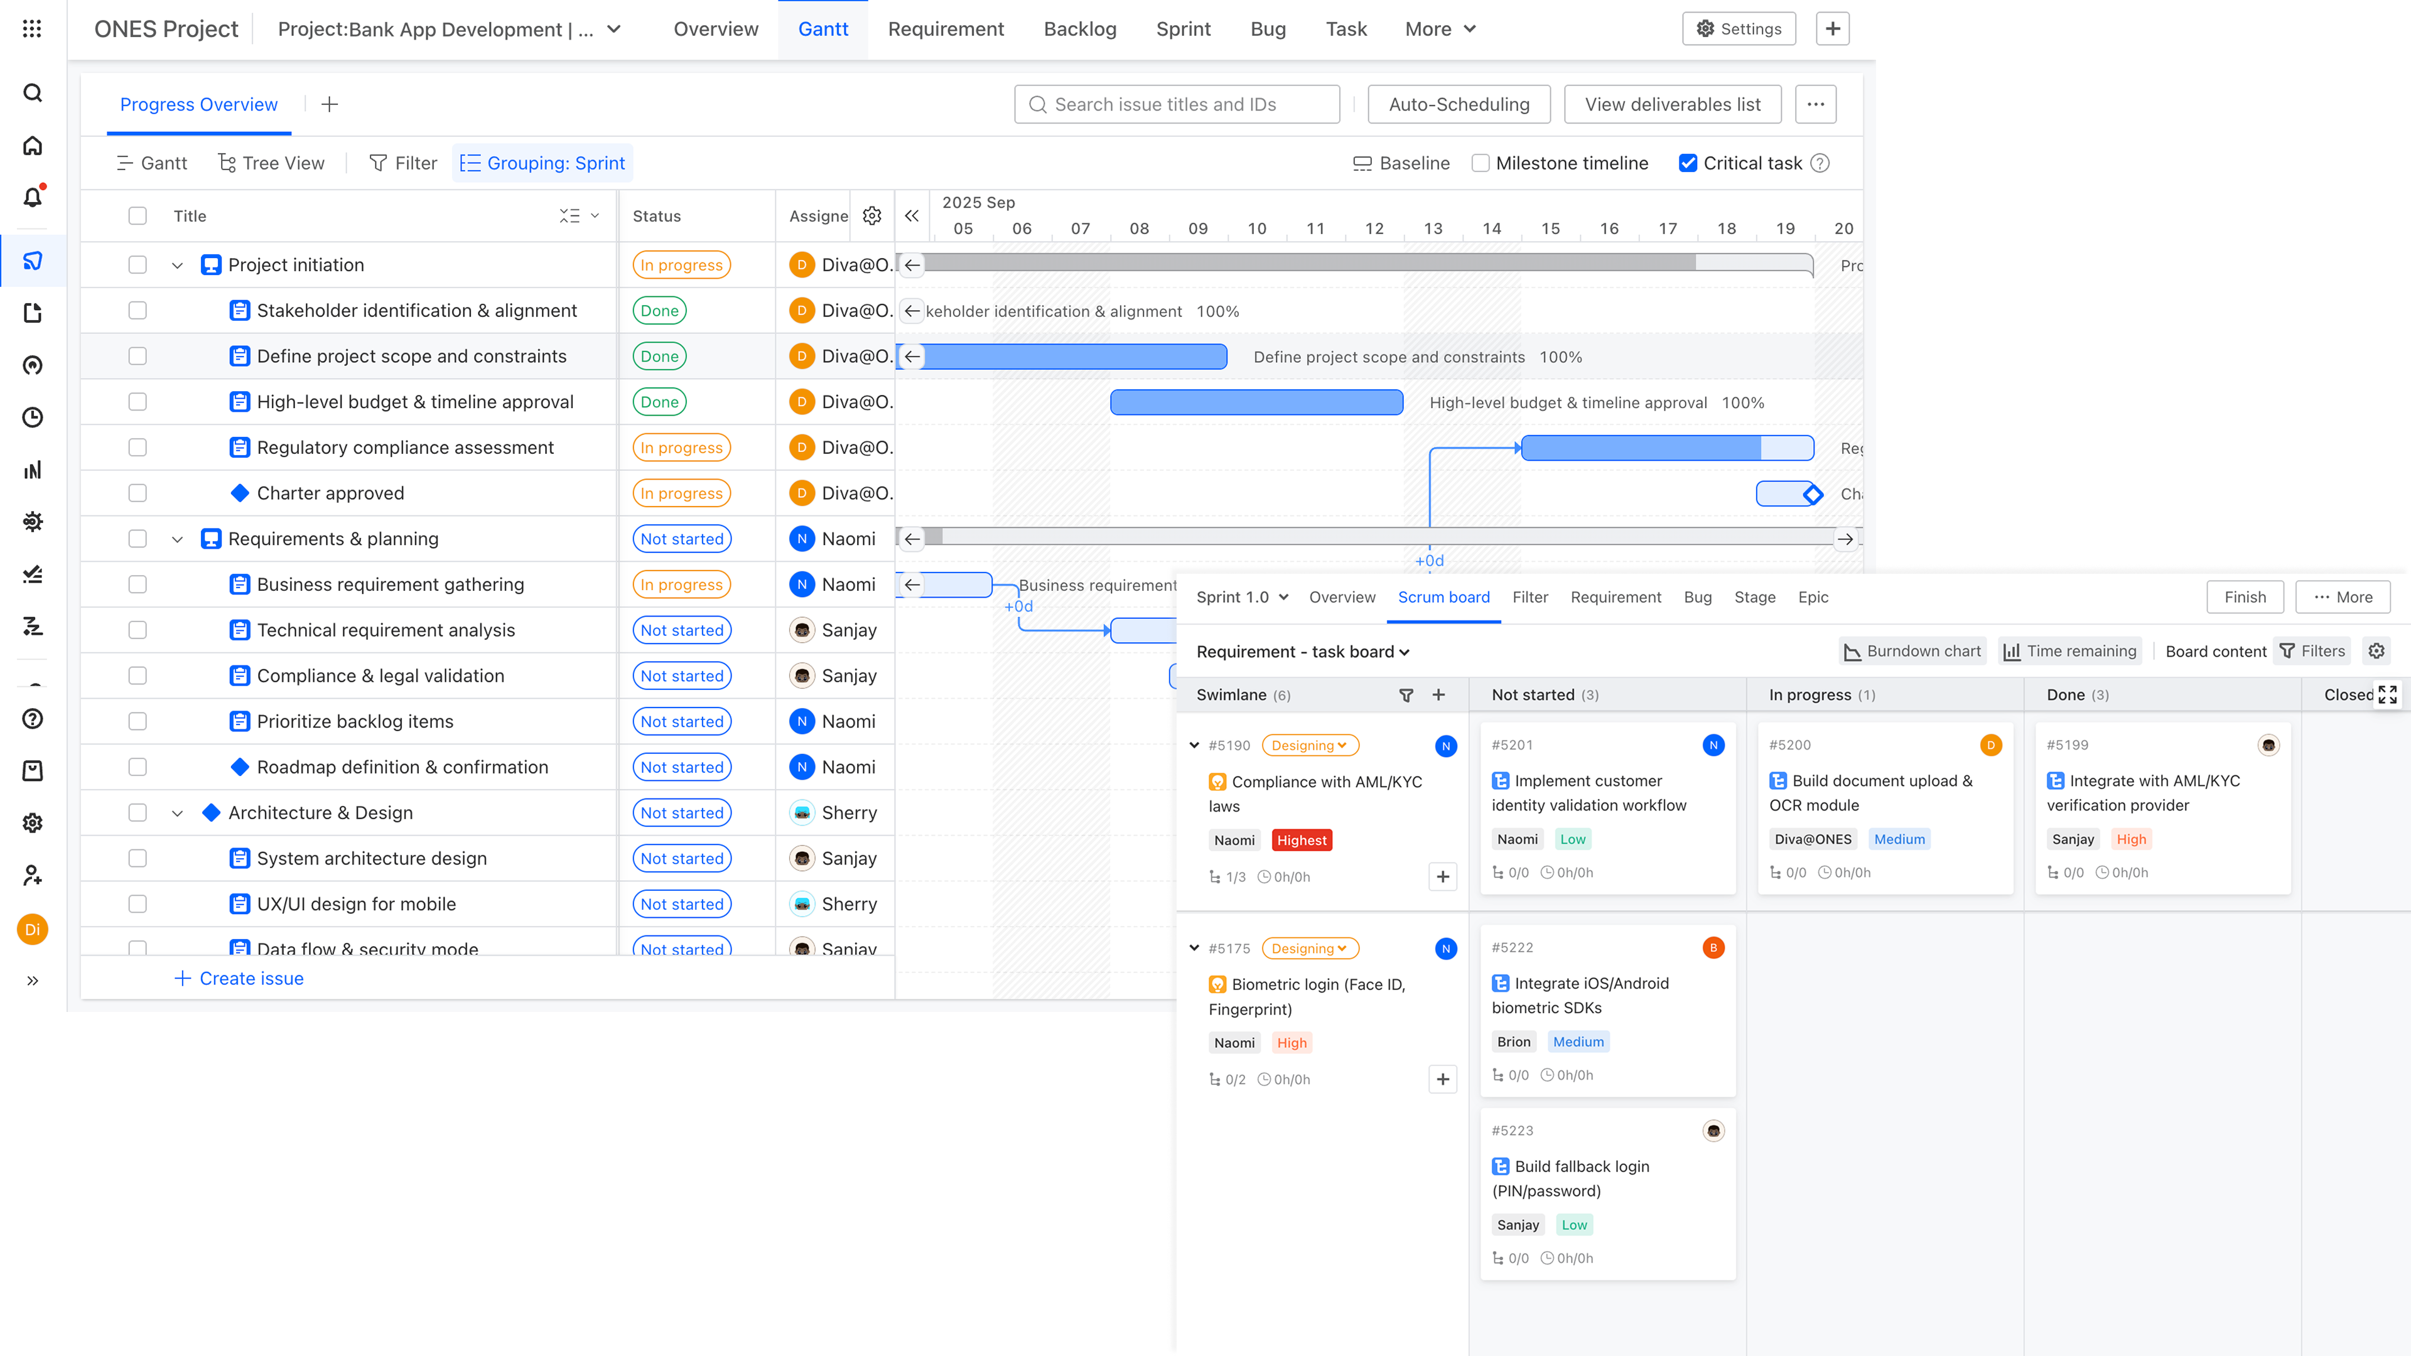Click the Finish button on the sprint panel

tap(2245, 597)
